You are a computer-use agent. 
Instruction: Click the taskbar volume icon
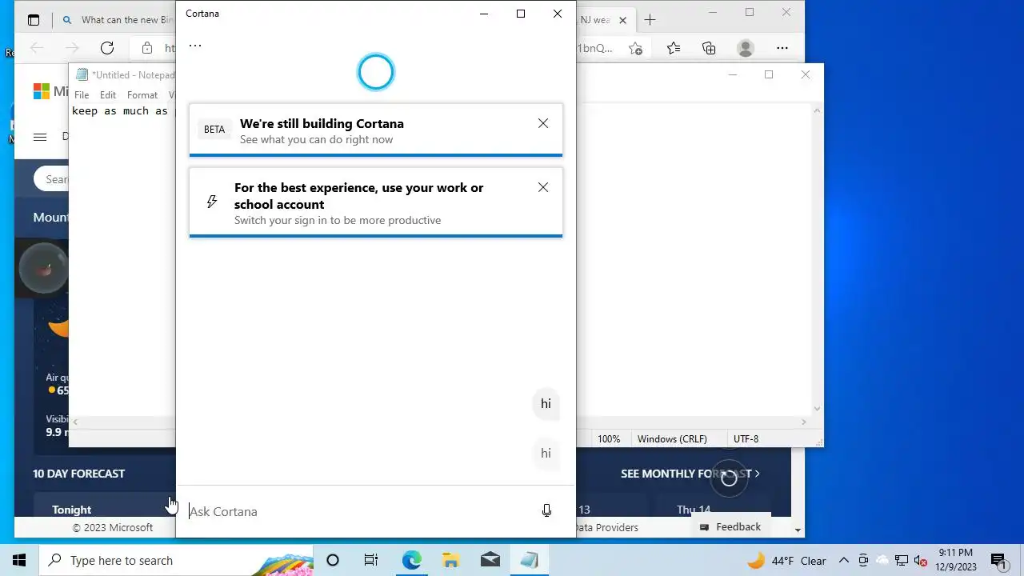pos(921,561)
